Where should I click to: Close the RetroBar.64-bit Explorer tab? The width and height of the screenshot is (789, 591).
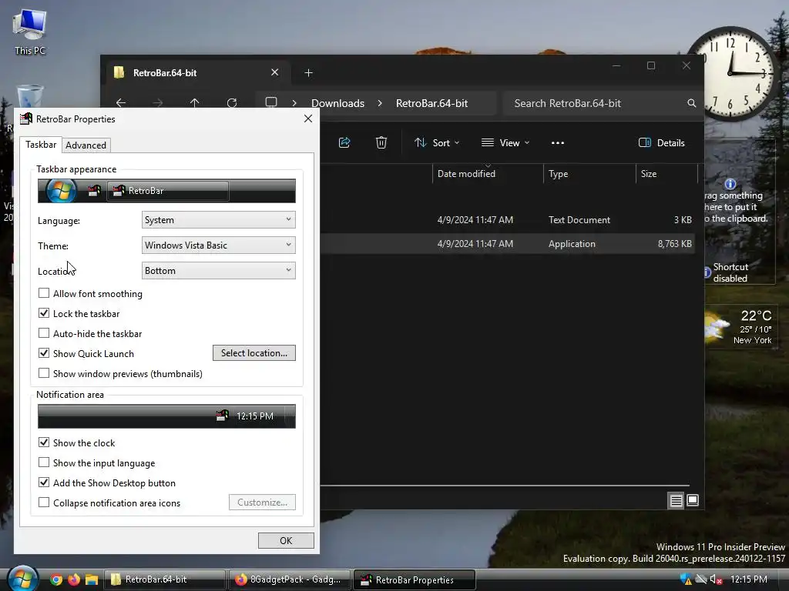[275, 72]
